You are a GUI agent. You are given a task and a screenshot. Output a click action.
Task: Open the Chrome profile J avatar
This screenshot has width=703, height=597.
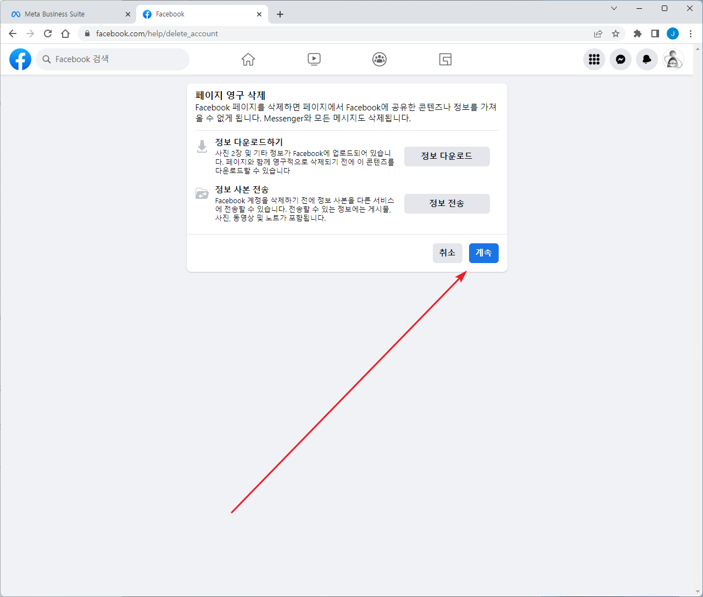coord(673,34)
